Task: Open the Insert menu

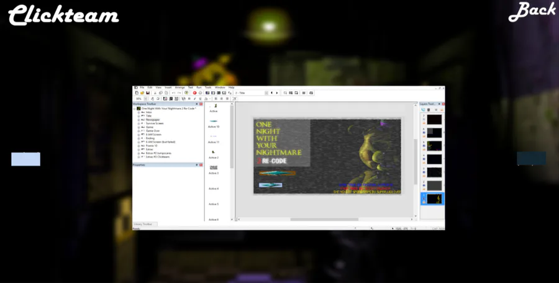Action: click(168, 88)
